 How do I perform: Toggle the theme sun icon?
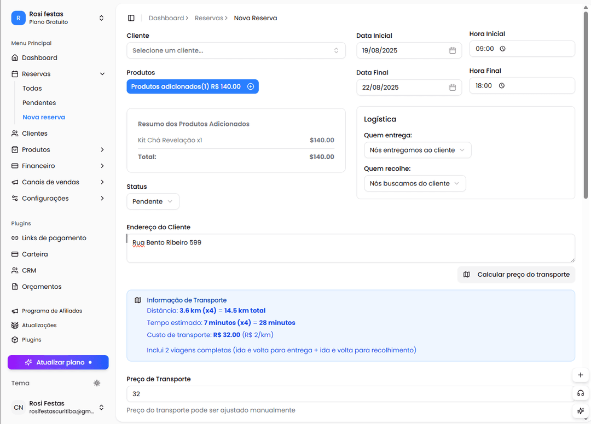pyautogui.click(x=97, y=383)
